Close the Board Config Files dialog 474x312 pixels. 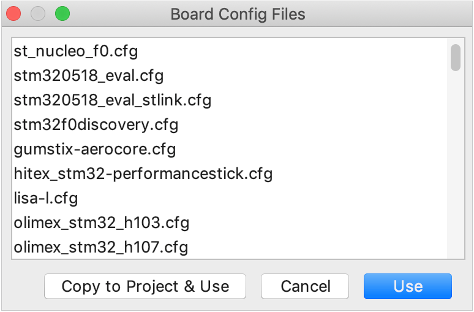(13, 13)
